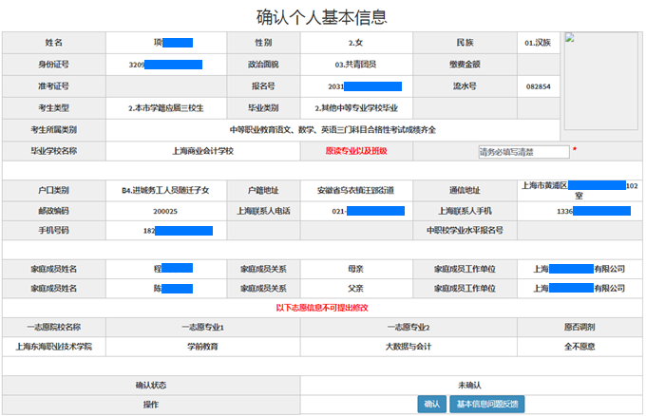Click the 确认个人基本信息 page heading
Screen dimensions: 646x416
point(322,16)
